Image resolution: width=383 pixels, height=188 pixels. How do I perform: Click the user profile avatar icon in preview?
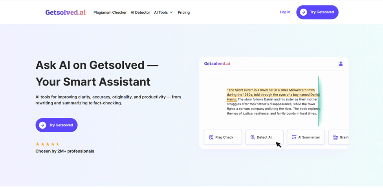pyautogui.click(x=341, y=64)
